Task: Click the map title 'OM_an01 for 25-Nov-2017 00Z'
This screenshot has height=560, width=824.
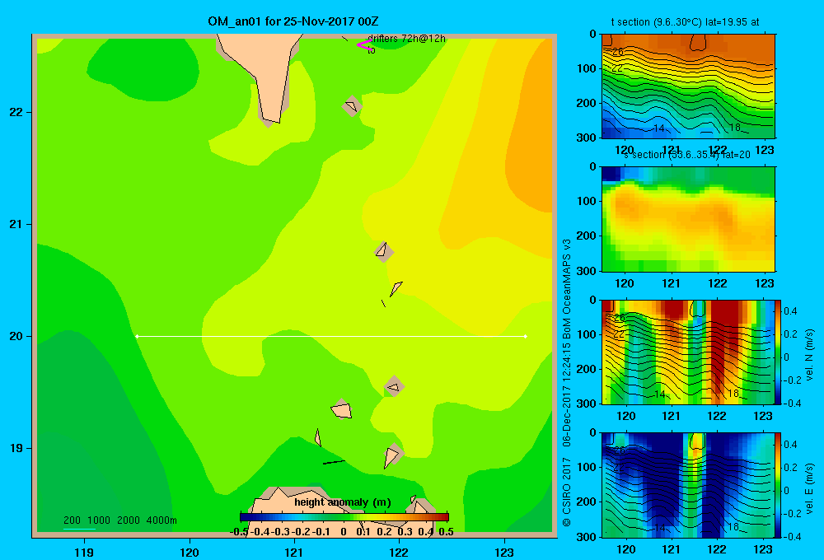Action: tap(293, 21)
